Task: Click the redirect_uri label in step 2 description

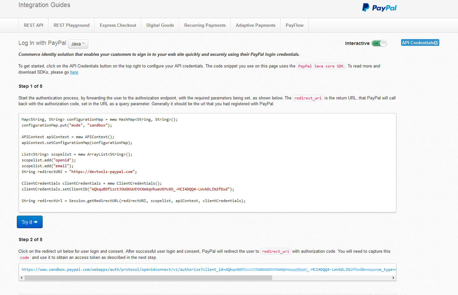Action: 275,251
